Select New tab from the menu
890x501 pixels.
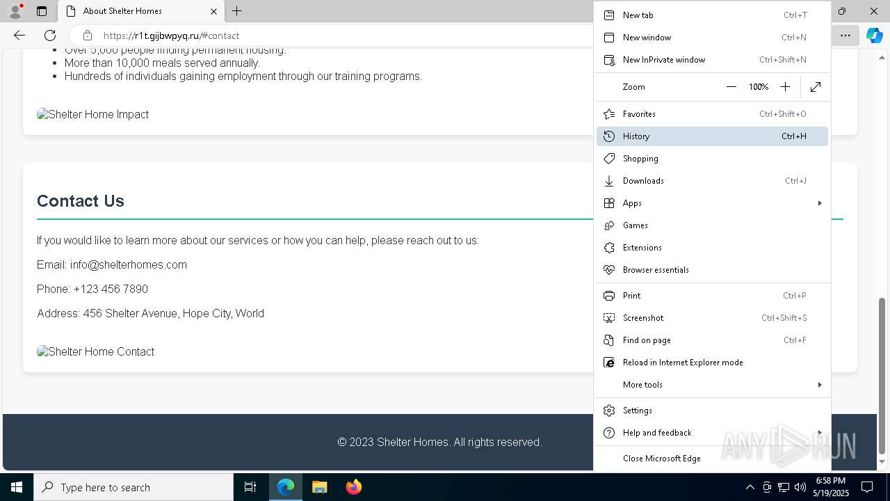712,15
